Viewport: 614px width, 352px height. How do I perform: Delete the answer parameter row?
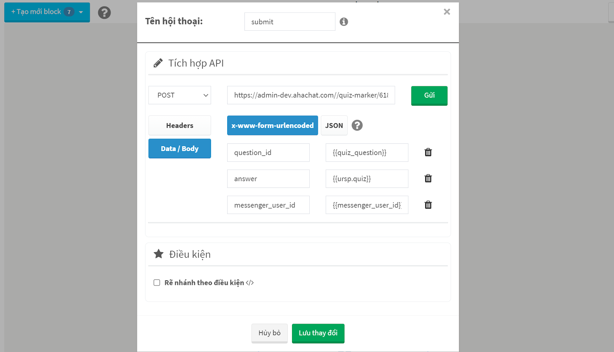(x=428, y=178)
